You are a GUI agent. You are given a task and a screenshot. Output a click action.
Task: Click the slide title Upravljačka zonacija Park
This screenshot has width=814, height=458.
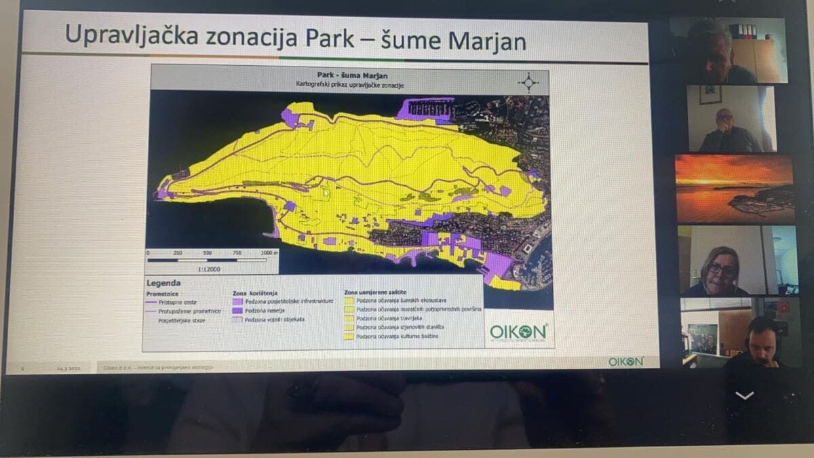pyautogui.click(x=295, y=37)
